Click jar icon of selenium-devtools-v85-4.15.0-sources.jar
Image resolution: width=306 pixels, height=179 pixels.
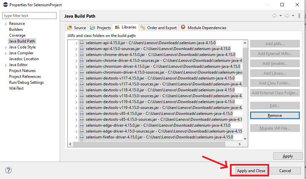(82, 119)
